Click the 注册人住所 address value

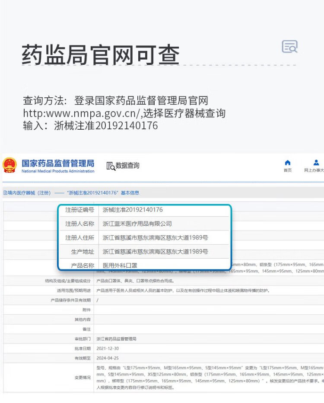tap(155, 237)
